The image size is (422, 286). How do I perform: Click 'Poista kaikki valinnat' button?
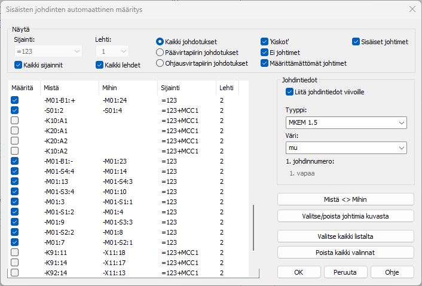345,252
